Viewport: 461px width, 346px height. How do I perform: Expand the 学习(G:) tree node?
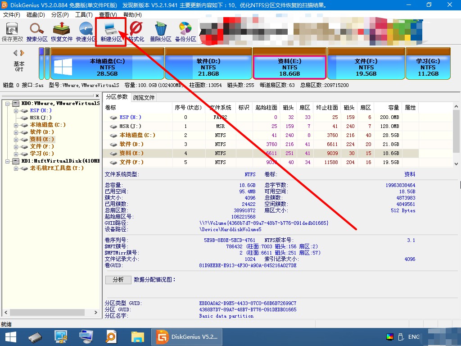pyautogui.click(x=16, y=154)
